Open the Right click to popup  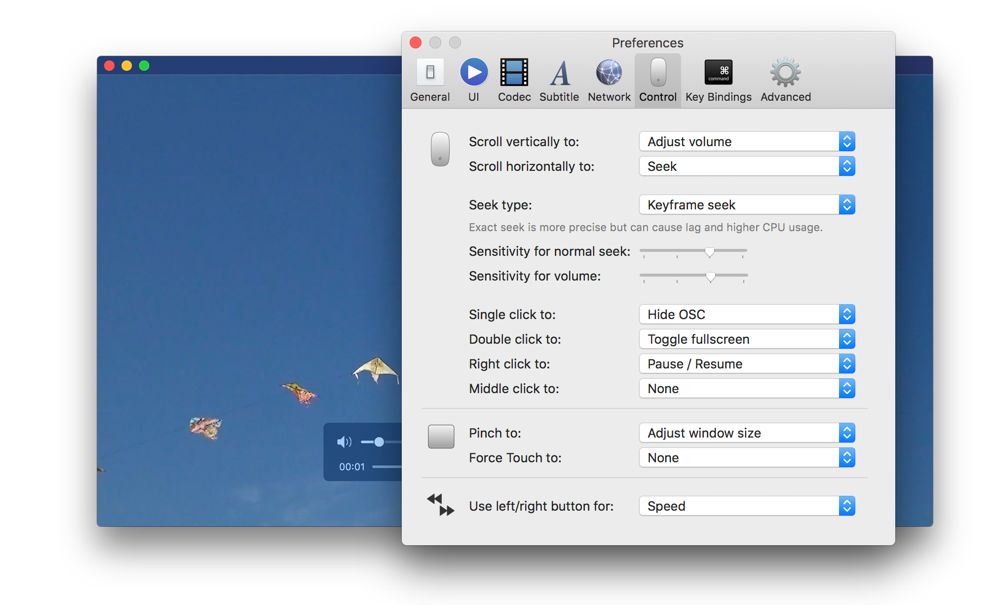[x=747, y=364]
